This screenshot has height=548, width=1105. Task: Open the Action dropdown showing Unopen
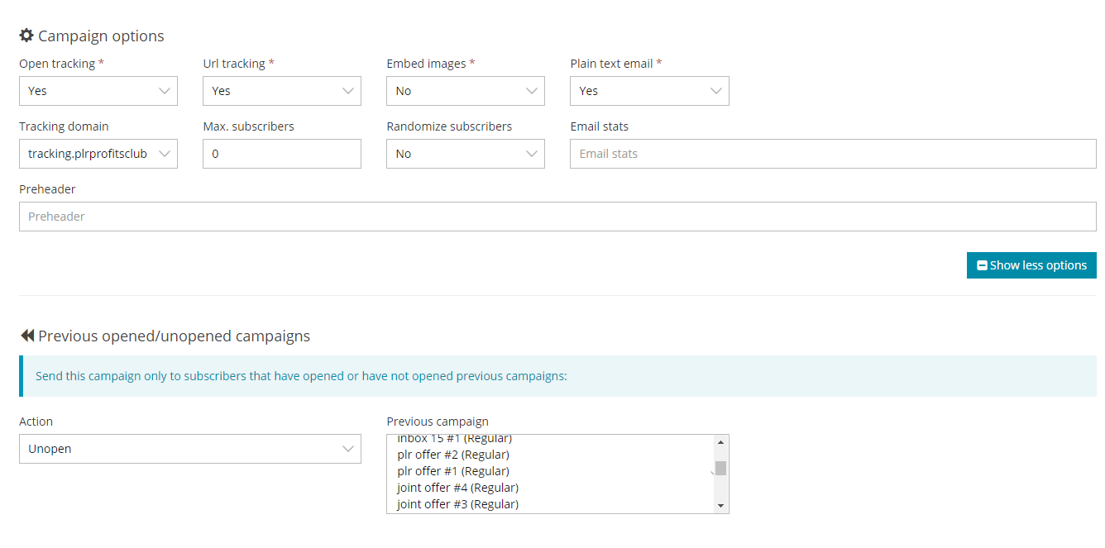(190, 449)
